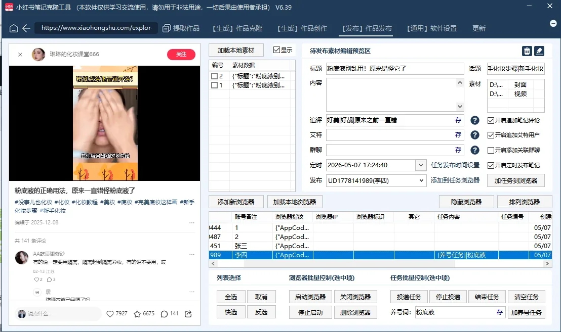Open the 定时 date-time dropdown
The width and height of the screenshot is (561, 332).
[421, 165]
